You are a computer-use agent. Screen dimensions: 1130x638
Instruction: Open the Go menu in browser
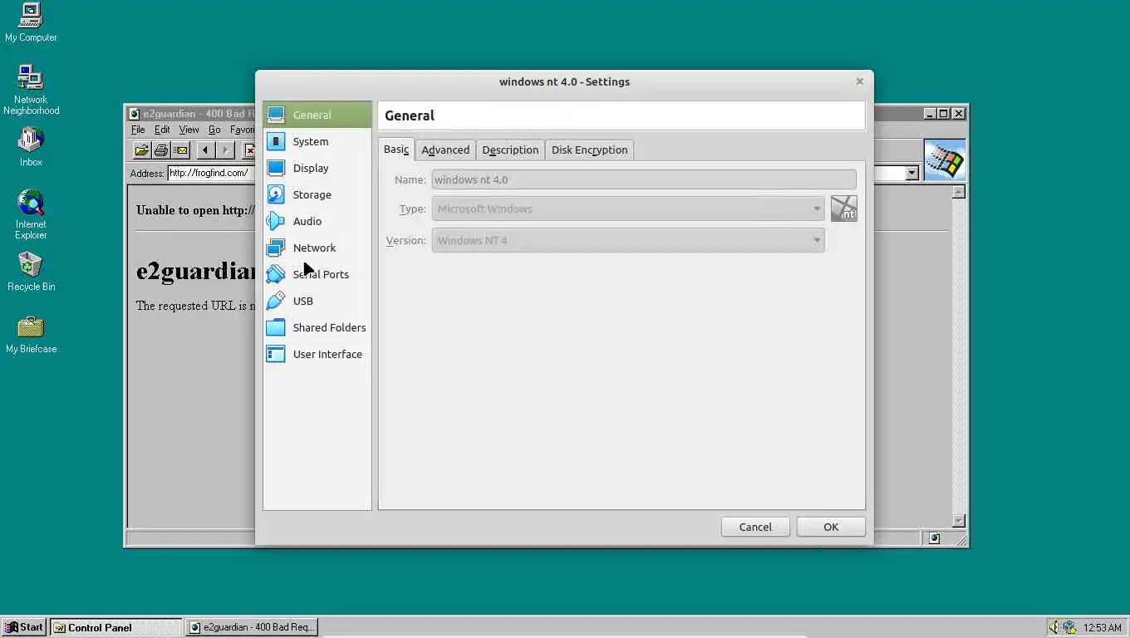(214, 130)
